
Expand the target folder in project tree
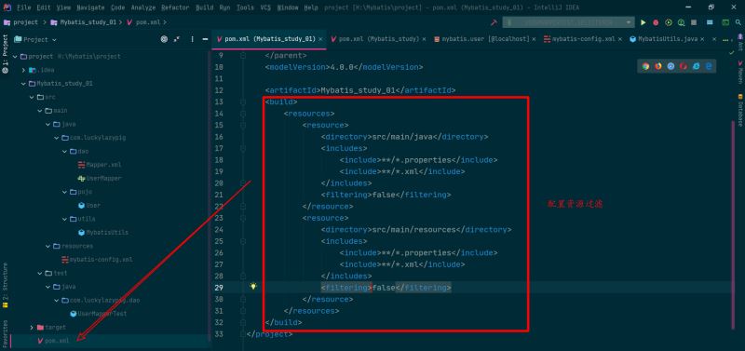click(x=32, y=327)
